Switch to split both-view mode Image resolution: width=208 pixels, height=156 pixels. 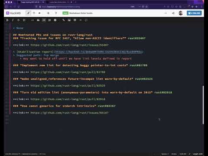(34, 13)
